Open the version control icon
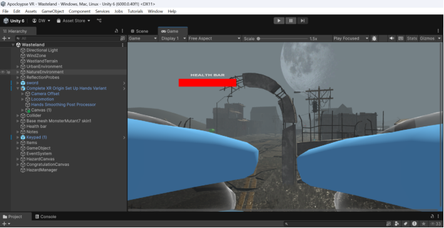This screenshot has height=228, width=444. coord(99,21)
